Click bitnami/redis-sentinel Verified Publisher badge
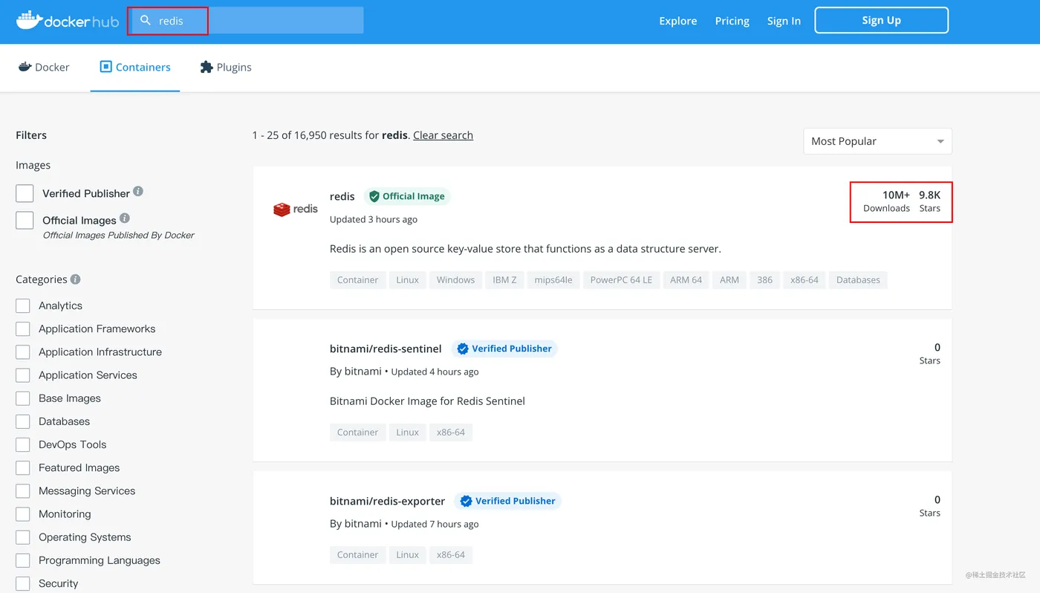 tap(504, 349)
